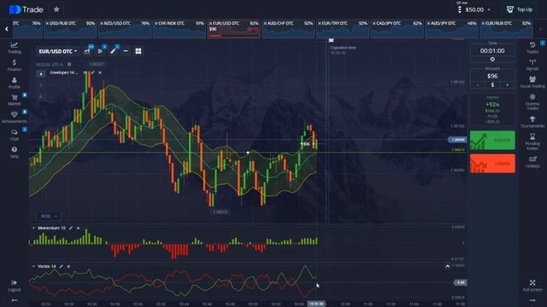Open the Trading section in left sidebar
The width and height of the screenshot is (547, 307).
click(x=15, y=48)
